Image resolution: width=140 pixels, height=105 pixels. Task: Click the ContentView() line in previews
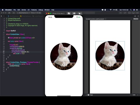pos(14,66)
